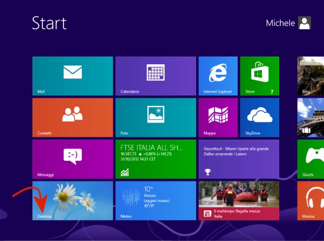Open the Store shopping bag icon
This screenshot has height=241, width=324.
(x=260, y=72)
